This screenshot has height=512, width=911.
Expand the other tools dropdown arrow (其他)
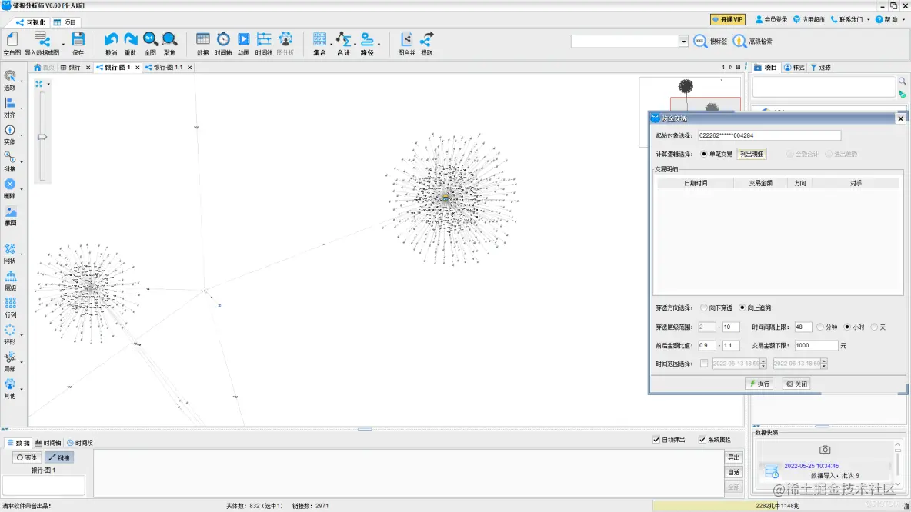pos(22,389)
